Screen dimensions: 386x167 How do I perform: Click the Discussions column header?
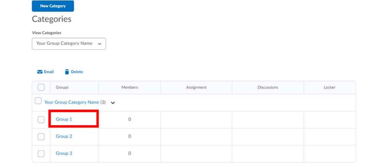(x=268, y=87)
